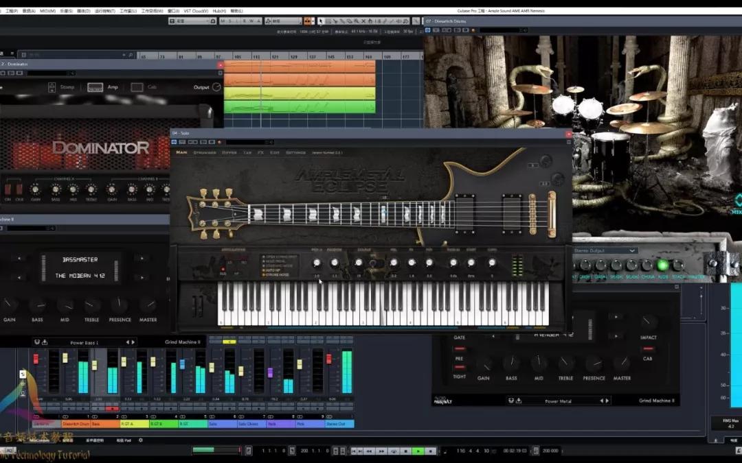Open the workspace configuration dropdown in toolbar
Screen dimensions: 742x463
click(x=192, y=21)
